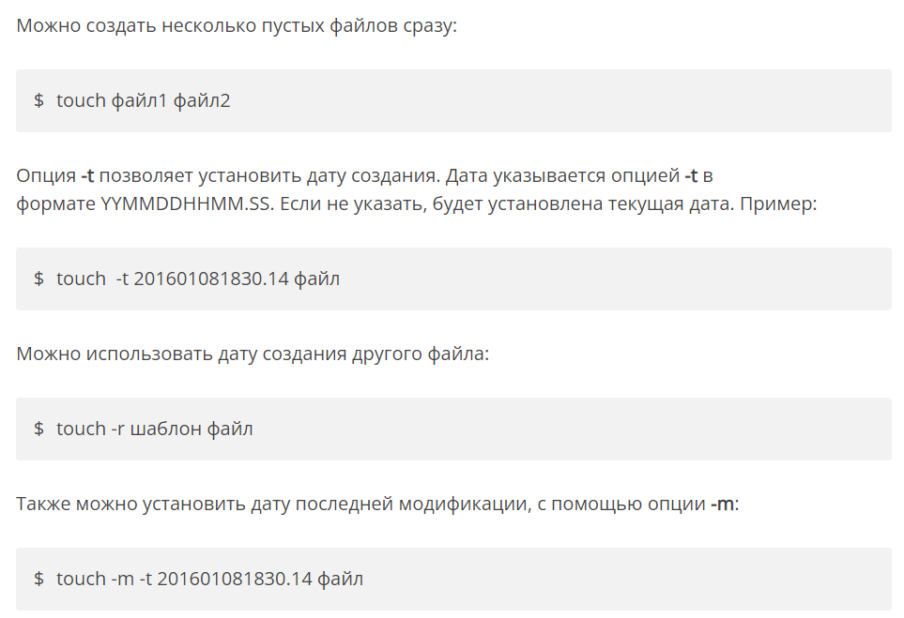
Task: Click the dollar prompt before touch -r
Action: pos(39,429)
